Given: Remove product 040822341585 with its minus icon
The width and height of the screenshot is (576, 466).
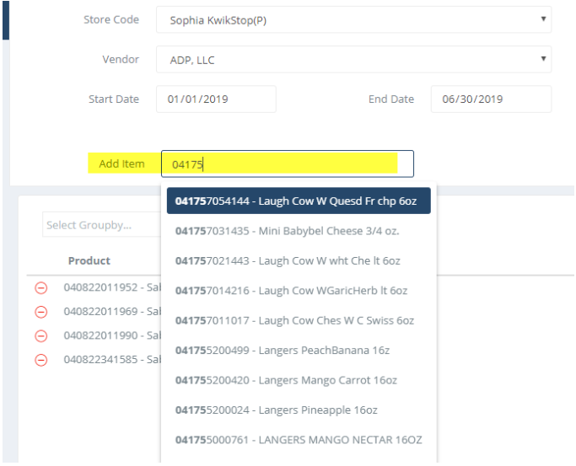Looking at the screenshot, I should pyautogui.click(x=41, y=361).
